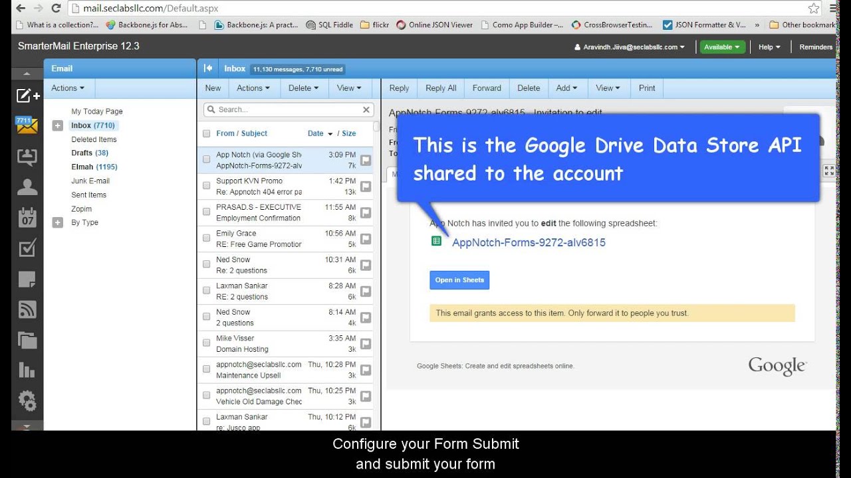Screen dimensions: 851x478
Task: Expand the Inbox folder tree with plus
Action: point(58,125)
